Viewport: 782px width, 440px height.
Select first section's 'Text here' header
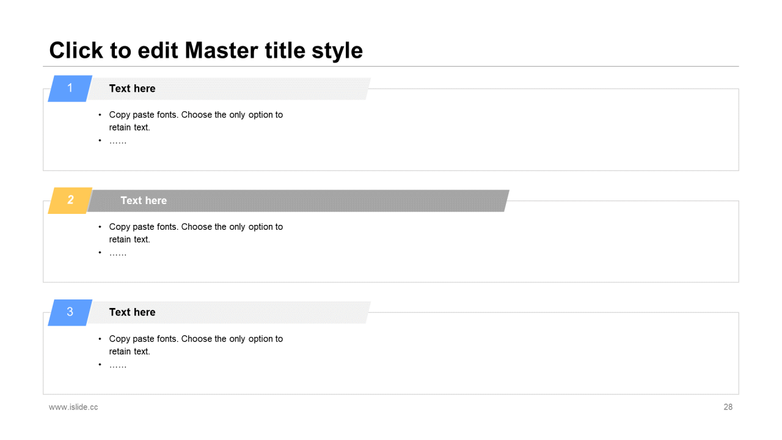132,89
